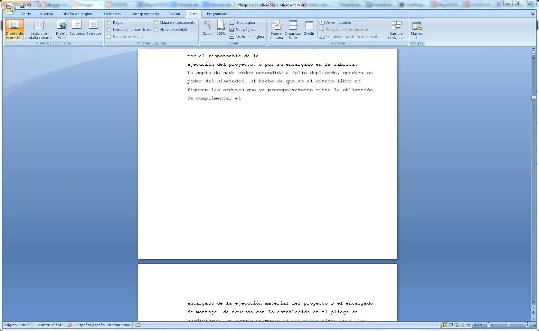Click Organizar todo windows
The width and height of the screenshot is (539, 331).
[x=293, y=30]
